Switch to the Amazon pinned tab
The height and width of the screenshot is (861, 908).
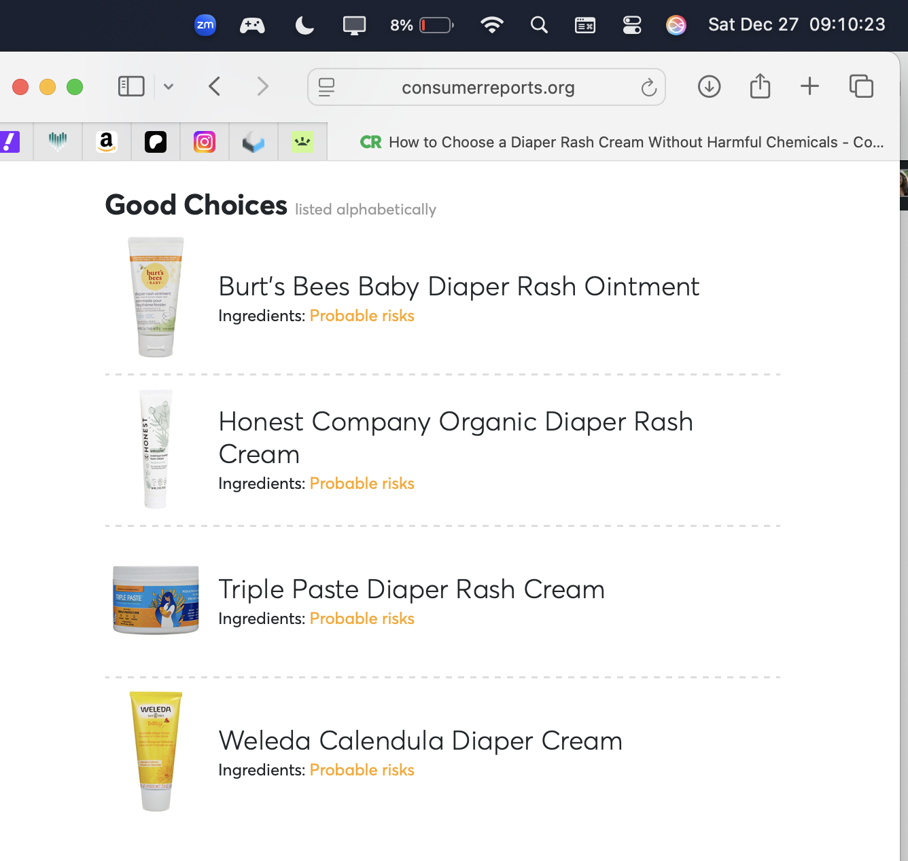(x=107, y=142)
